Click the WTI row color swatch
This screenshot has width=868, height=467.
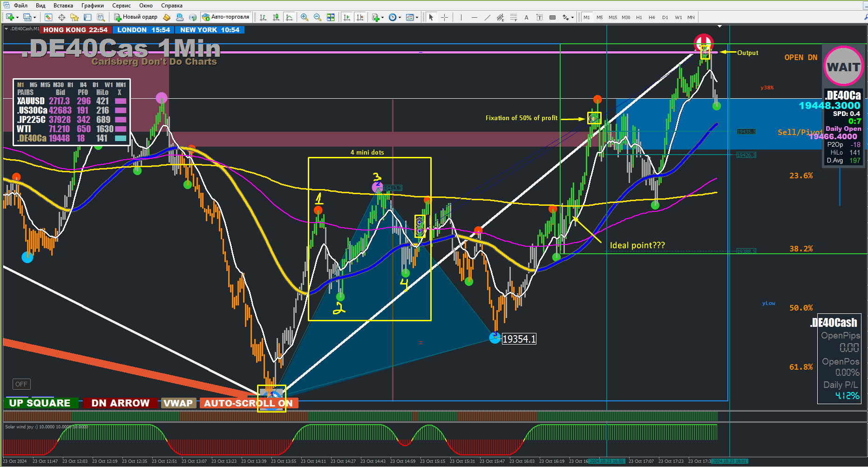(121, 129)
